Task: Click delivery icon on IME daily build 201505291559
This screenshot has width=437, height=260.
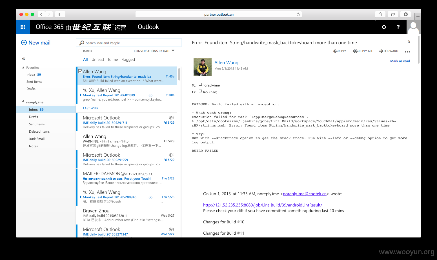Action: click(x=172, y=155)
